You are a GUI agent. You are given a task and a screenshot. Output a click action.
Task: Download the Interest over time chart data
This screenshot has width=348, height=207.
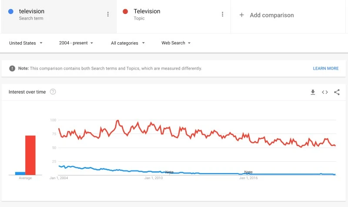313,92
